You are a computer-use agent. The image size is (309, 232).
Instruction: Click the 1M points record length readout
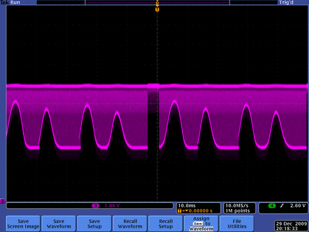coord(238,211)
